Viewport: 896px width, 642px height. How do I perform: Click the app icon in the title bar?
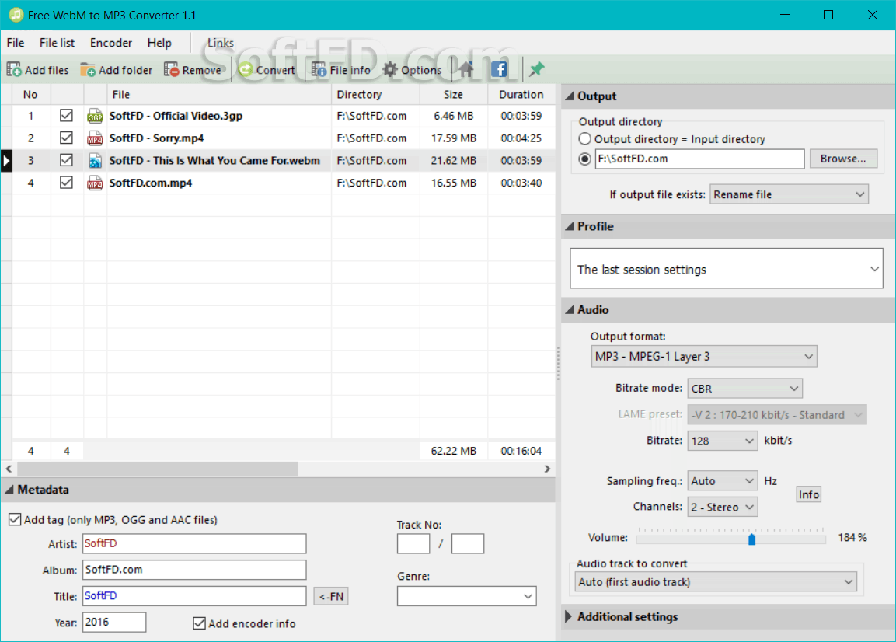point(16,15)
